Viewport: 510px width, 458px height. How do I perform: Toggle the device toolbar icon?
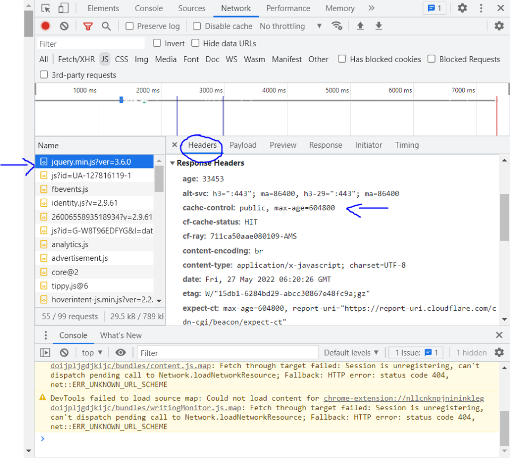(63, 8)
